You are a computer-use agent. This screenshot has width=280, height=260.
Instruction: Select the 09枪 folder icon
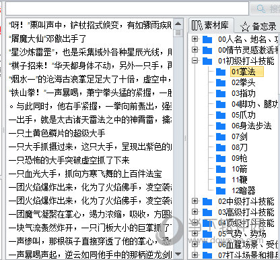[x=221, y=158]
